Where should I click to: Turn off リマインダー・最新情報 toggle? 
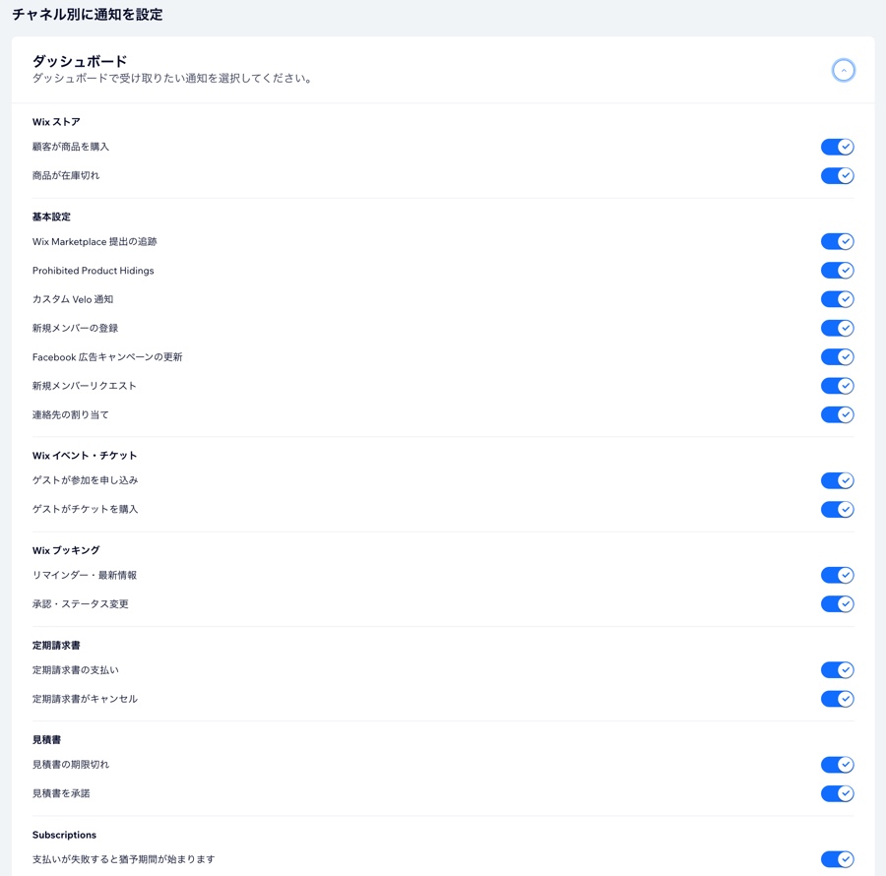pyautogui.click(x=838, y=576)
